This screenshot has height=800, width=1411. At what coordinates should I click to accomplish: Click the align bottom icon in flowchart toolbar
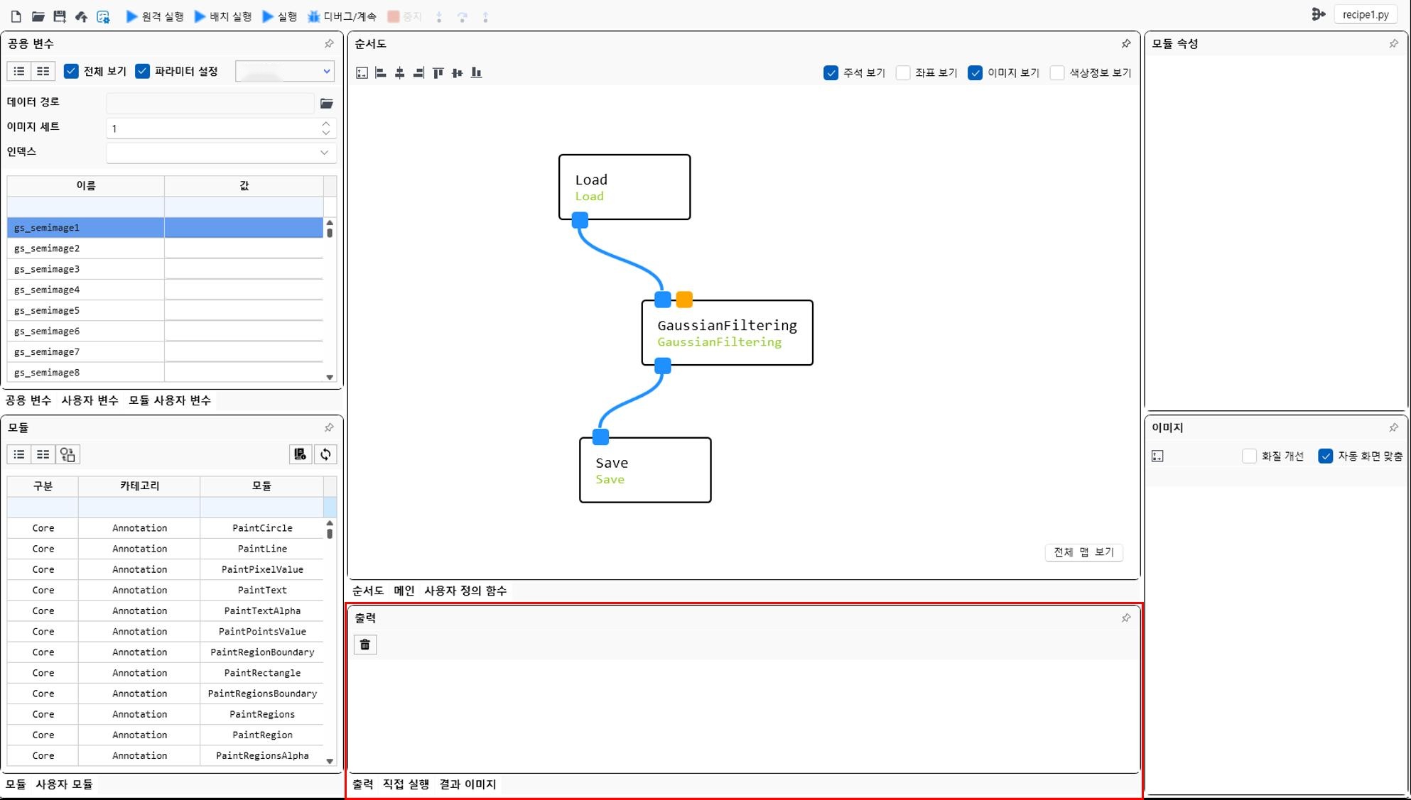[x=476, y=72]
